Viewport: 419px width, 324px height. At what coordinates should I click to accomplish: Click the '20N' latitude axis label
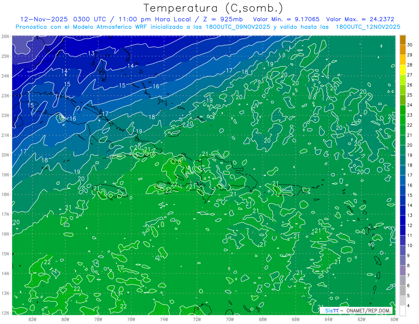click(x=5, y=155)
